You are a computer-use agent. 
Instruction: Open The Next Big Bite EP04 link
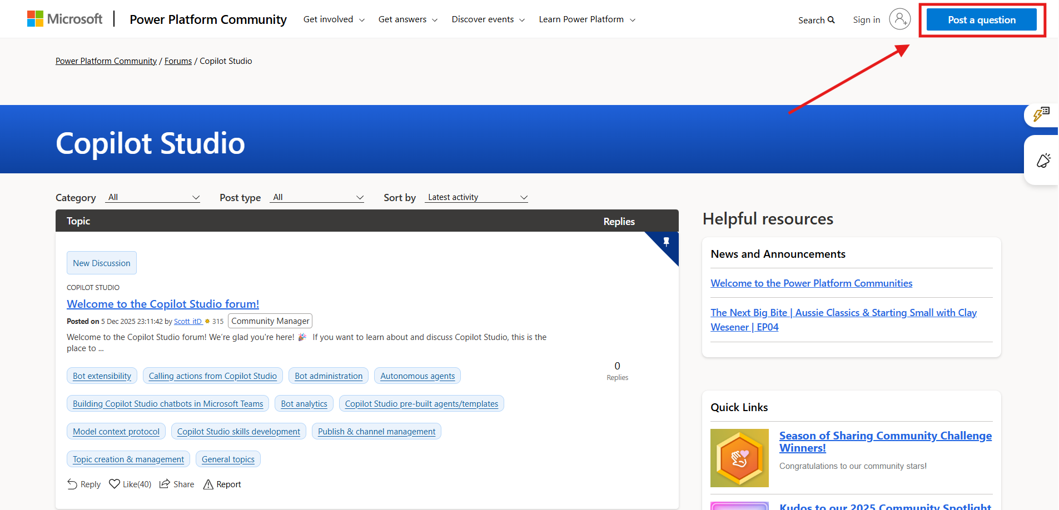844,320
